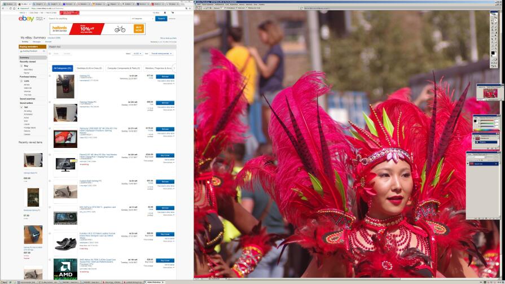Click Bid now for first Gaming PC listing

[x=165, y=76]
